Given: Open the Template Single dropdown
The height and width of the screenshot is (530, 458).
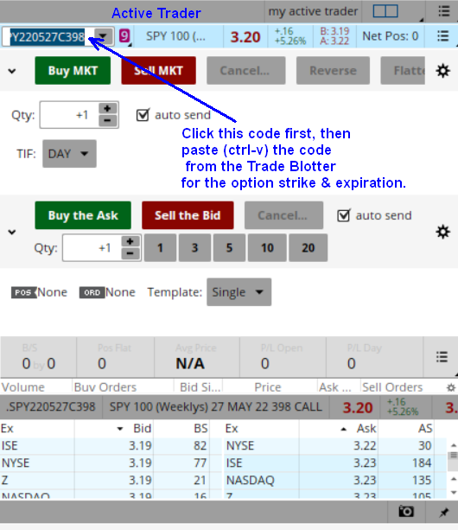Looking at the screenshot, I should click(239, 292).
